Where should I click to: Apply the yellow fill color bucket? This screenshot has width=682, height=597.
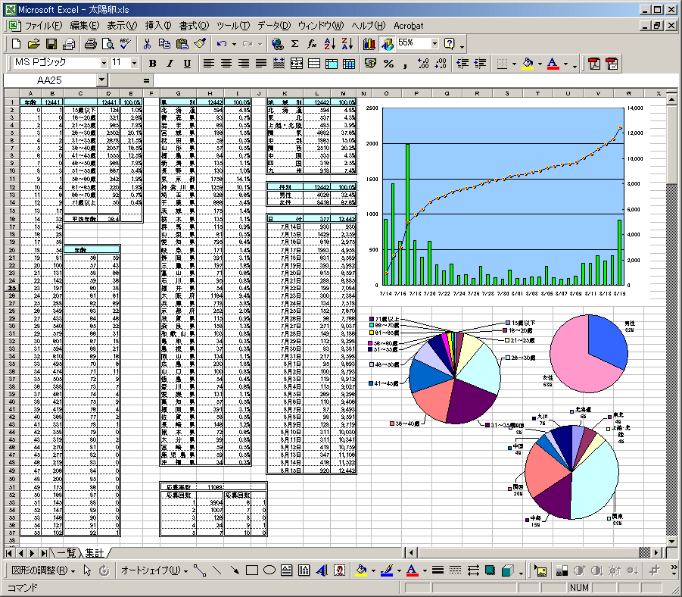pos(528,64)
